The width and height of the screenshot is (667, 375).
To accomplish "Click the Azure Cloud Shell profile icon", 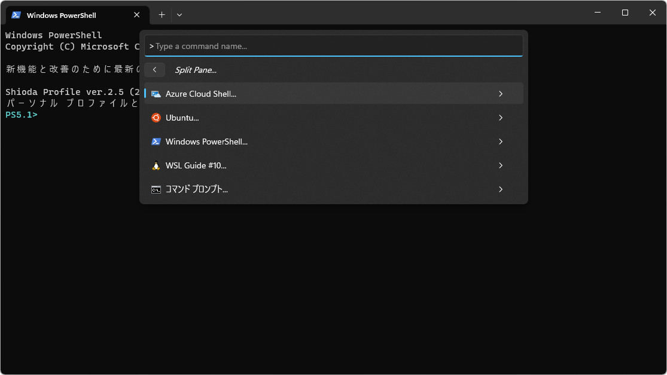I will 156,94.
